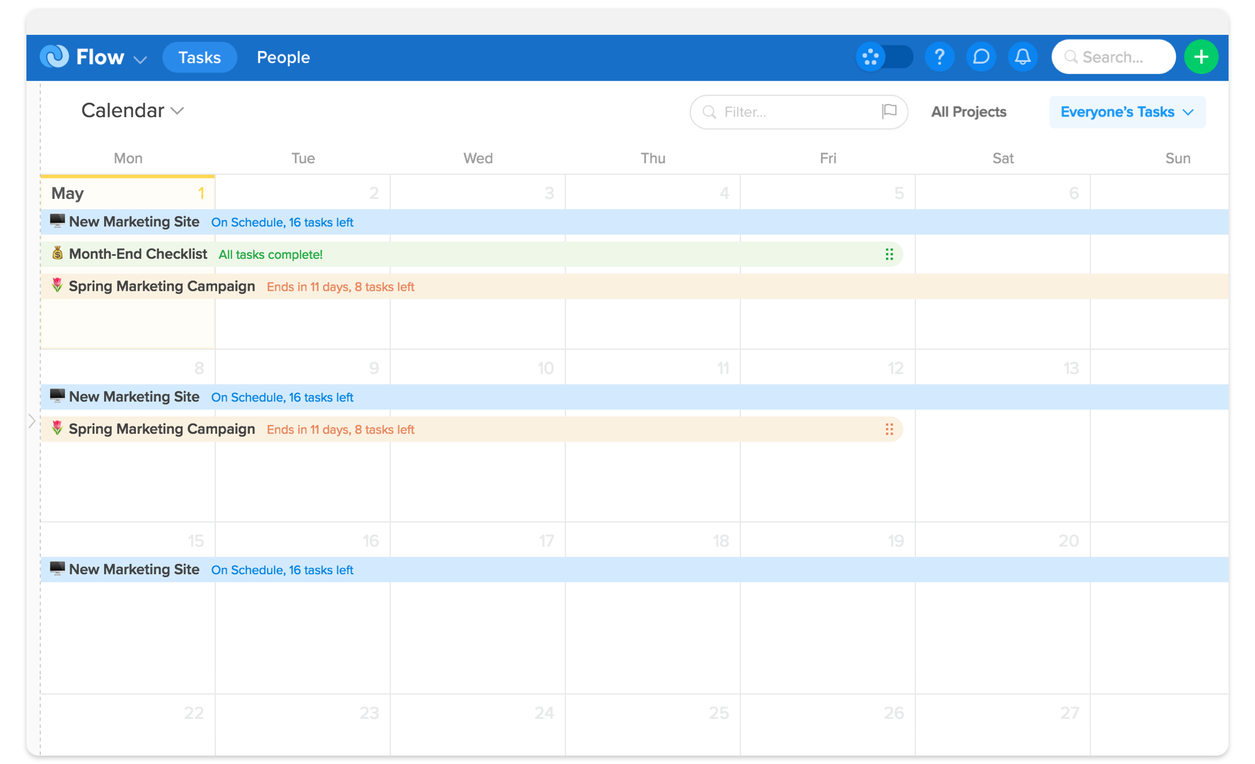Open Spring Marketing Campaign bar in May 1 week
The image size is (1255, 764).
point(635,286)
